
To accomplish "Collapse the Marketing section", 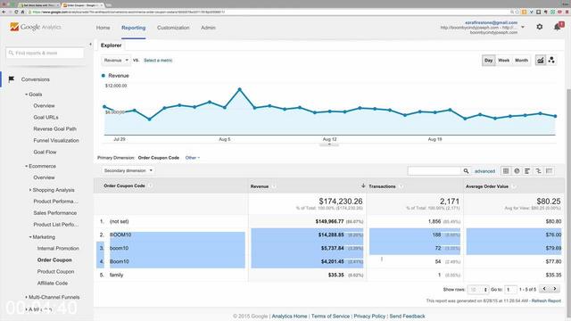I will pyautogui.click(x=30, y=237).
